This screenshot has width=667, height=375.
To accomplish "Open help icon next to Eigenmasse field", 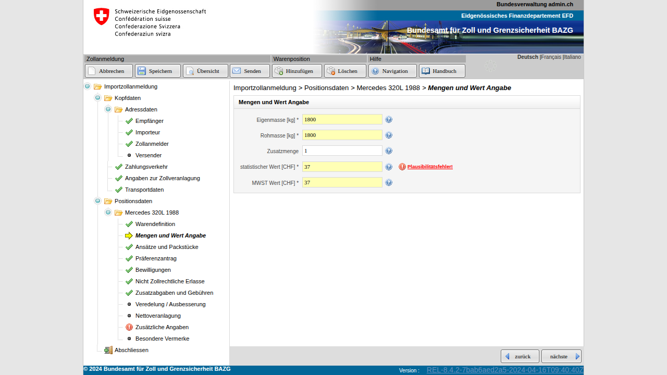I will 389,120.
